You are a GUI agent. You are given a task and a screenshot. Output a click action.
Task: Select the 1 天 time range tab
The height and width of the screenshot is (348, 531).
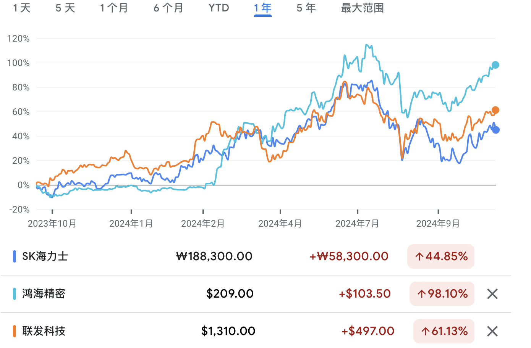coord(22,8)
